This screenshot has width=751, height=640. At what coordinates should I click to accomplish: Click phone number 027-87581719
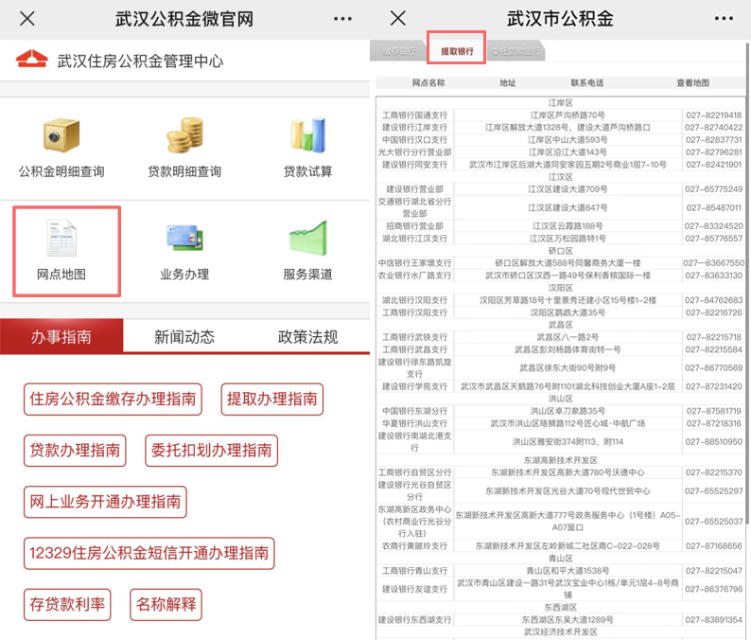click(x=714, y=411)
